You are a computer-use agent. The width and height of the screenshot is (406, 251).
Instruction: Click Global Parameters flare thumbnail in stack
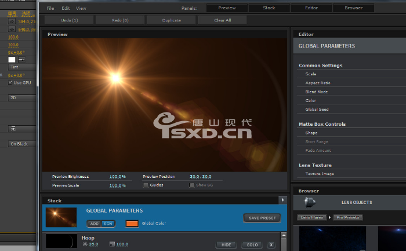[x=61, y=217]
